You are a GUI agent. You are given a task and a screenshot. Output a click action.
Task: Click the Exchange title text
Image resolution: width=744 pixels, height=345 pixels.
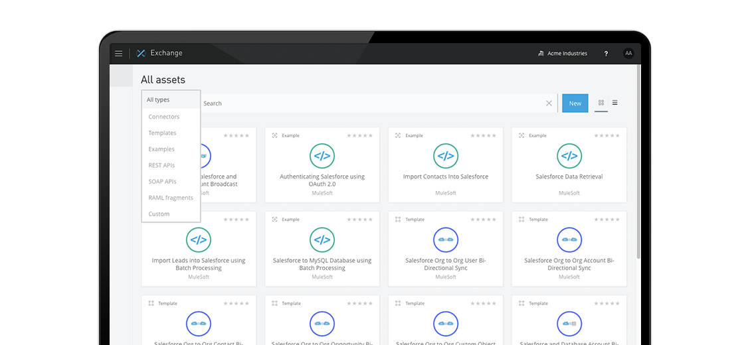point(166,53)
